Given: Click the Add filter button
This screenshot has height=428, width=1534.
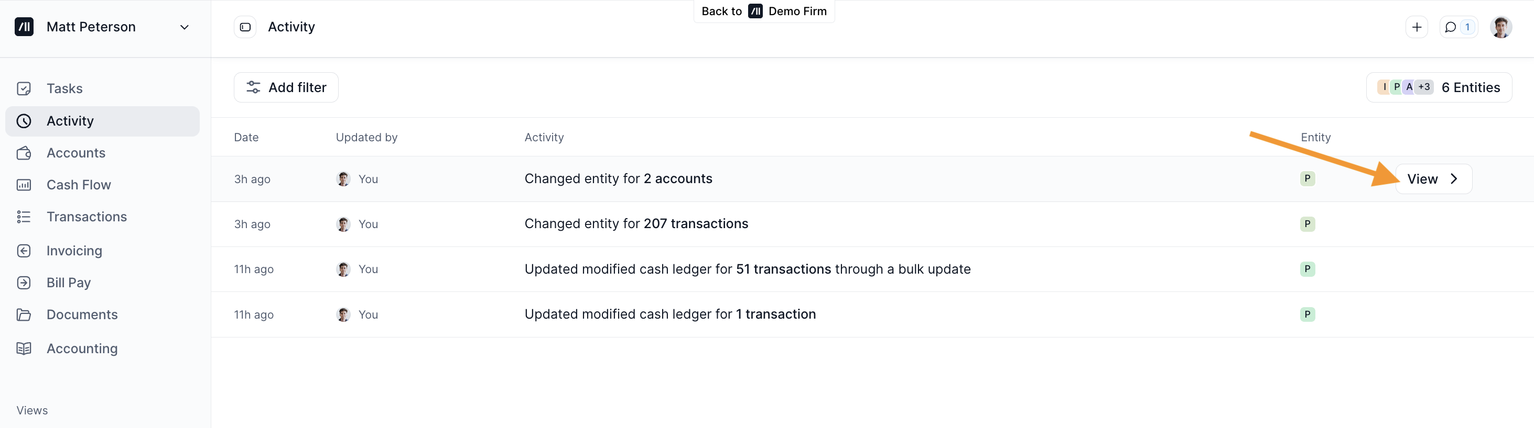Looking at the screenshot, I should [x=286, y=87].
